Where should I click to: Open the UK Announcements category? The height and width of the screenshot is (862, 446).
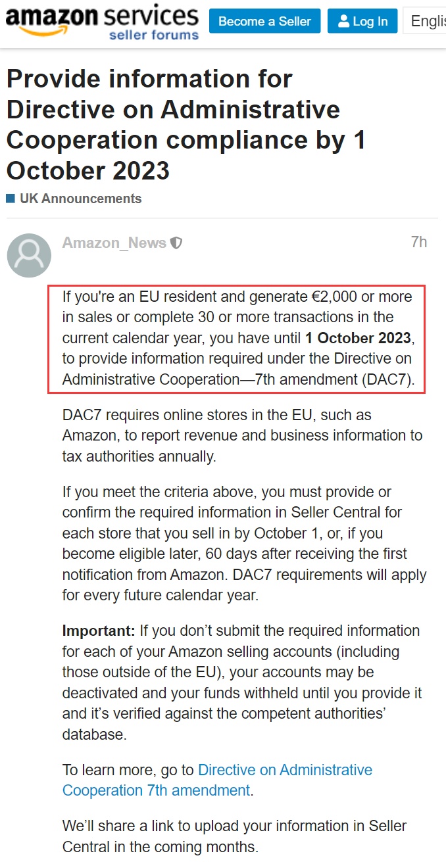80,199
